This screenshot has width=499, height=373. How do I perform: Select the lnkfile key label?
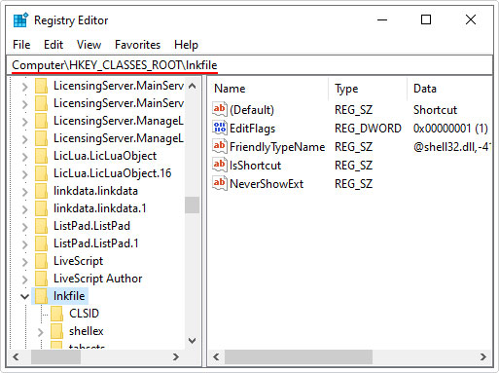(x=69, y=296)
